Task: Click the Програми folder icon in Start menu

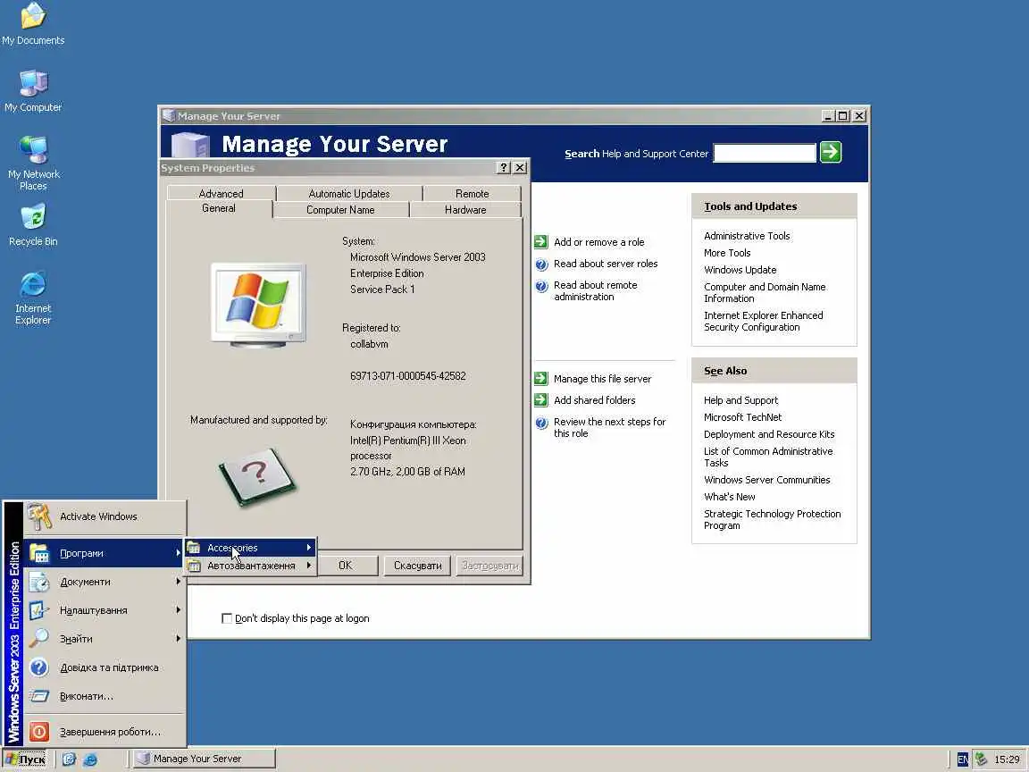Action: coord(39,553)
